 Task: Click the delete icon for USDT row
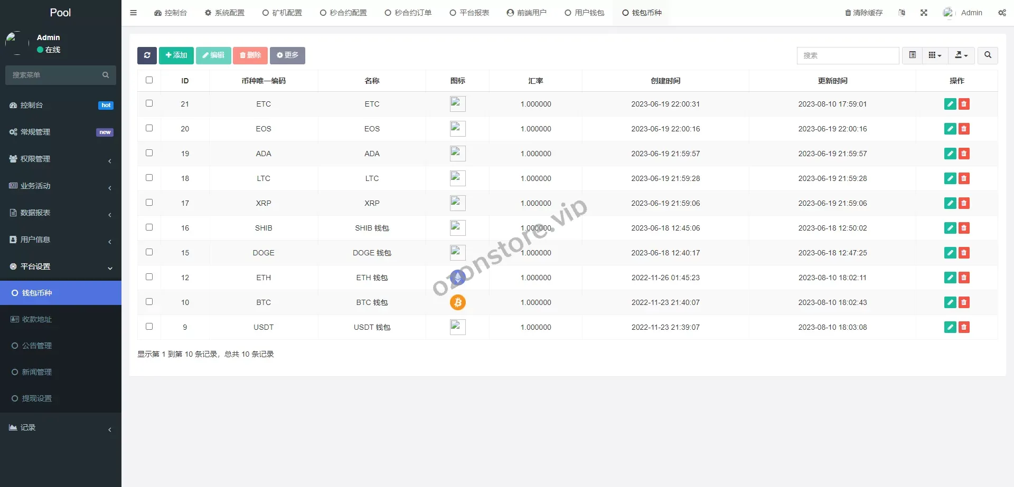964,327
